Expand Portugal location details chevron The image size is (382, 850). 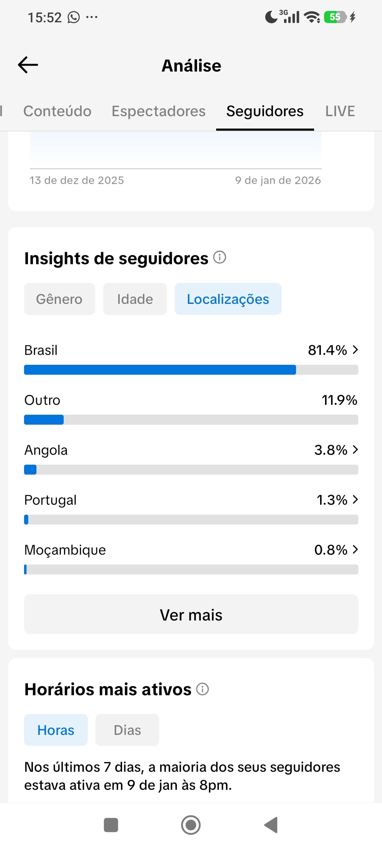[x=355, y=500]
